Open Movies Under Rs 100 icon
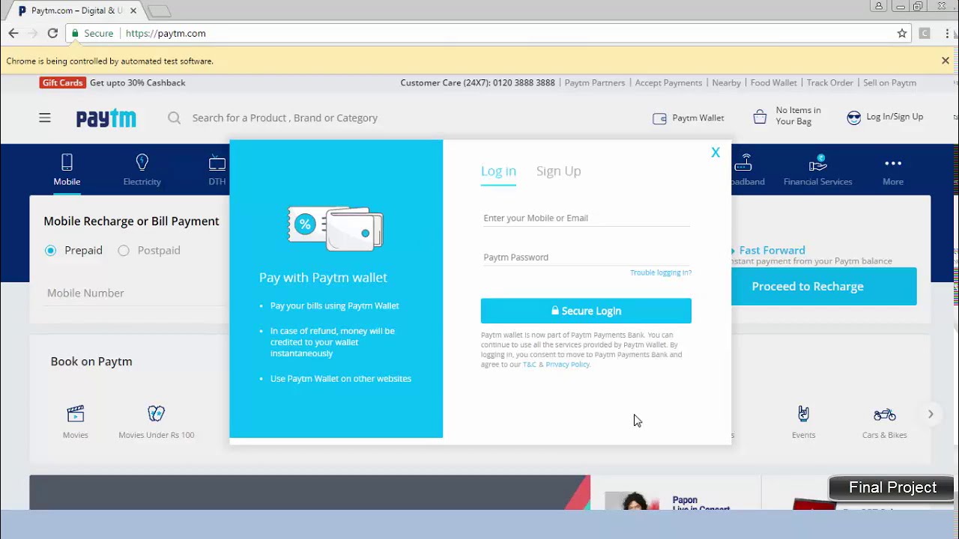The width and height of the screenshot is (959, 539). pyautogui.click(x=156, y=414)
